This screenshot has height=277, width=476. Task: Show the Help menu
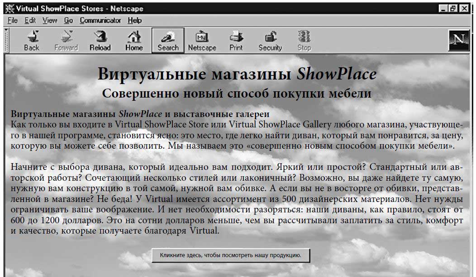134,20
